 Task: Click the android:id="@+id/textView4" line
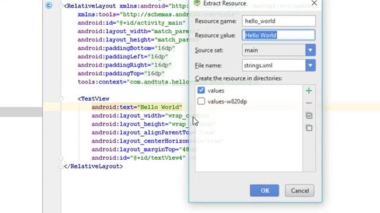[x=138, y=158]
